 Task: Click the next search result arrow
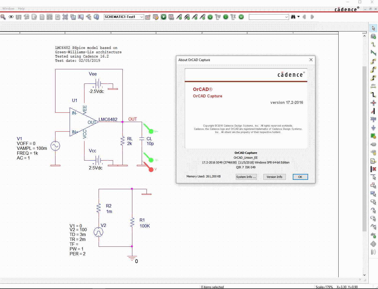312,17
